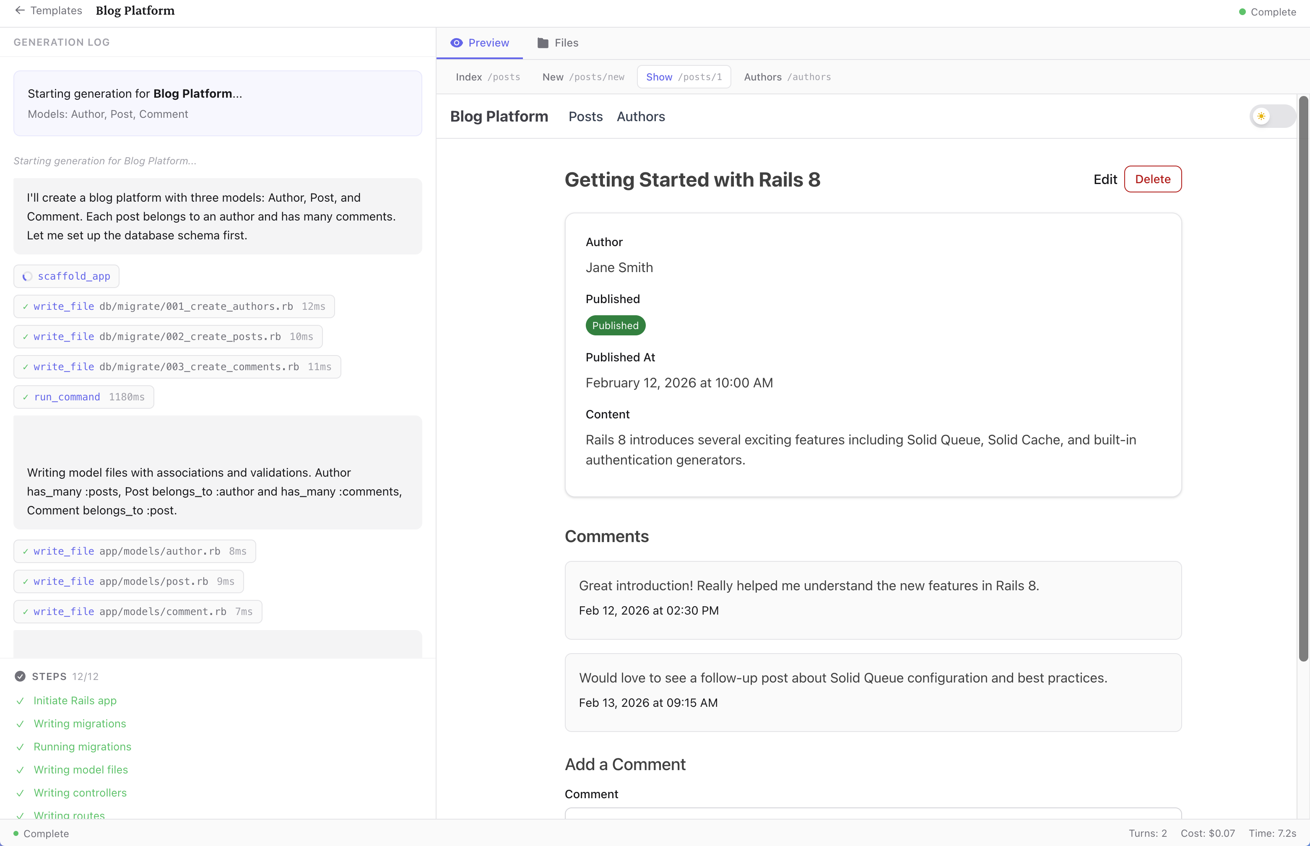The image size is (1310, 846).
Task: Click the Comment text input field
Action: tap(873, 813)
